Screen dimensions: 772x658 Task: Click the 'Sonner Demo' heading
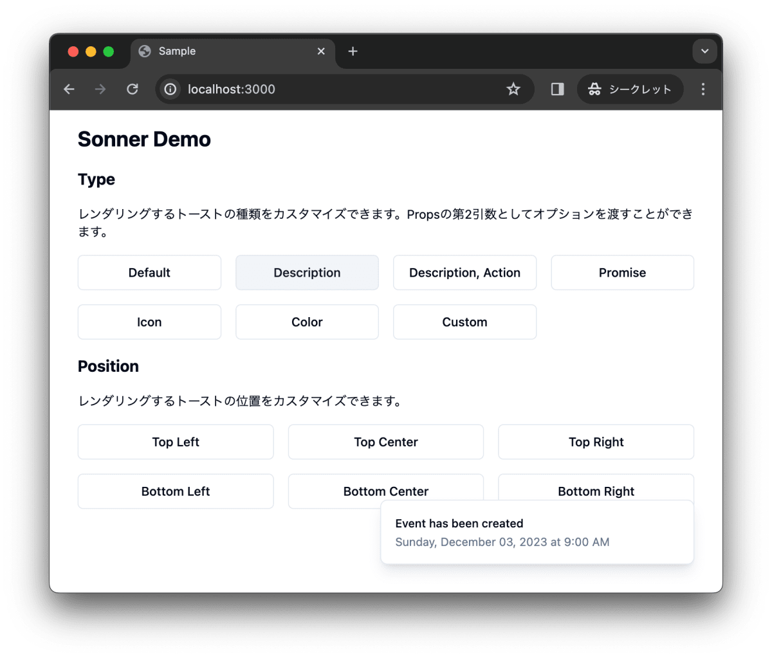[x=144, y=140]
